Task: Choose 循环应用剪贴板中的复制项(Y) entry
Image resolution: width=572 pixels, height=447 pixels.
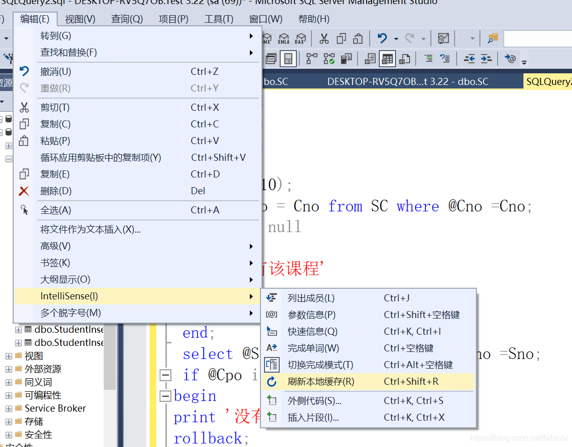Action: coord(137,157)
